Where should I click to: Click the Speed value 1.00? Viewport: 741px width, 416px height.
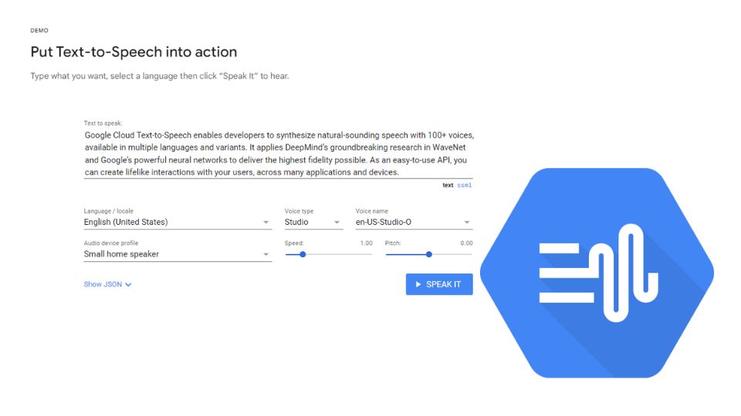[366, 243]
